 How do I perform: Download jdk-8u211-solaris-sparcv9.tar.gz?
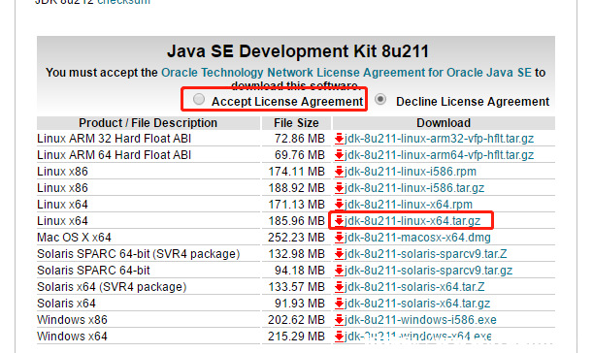pyautogui.click(x=428, y=271)
